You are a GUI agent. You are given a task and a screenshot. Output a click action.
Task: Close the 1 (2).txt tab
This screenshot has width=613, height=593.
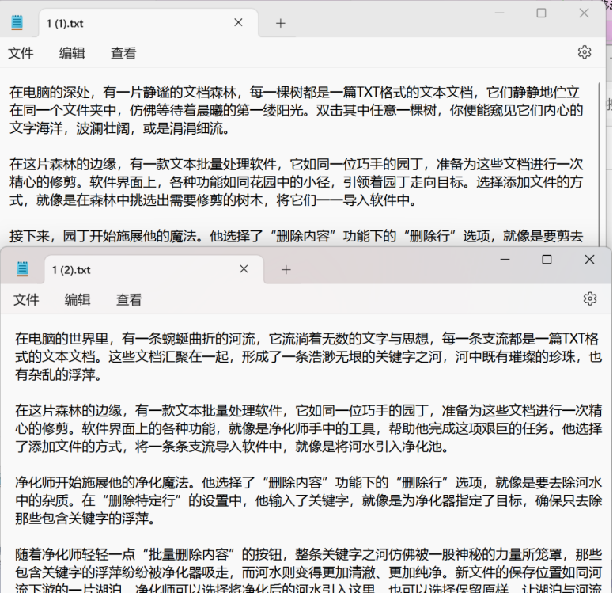(244, 270)
